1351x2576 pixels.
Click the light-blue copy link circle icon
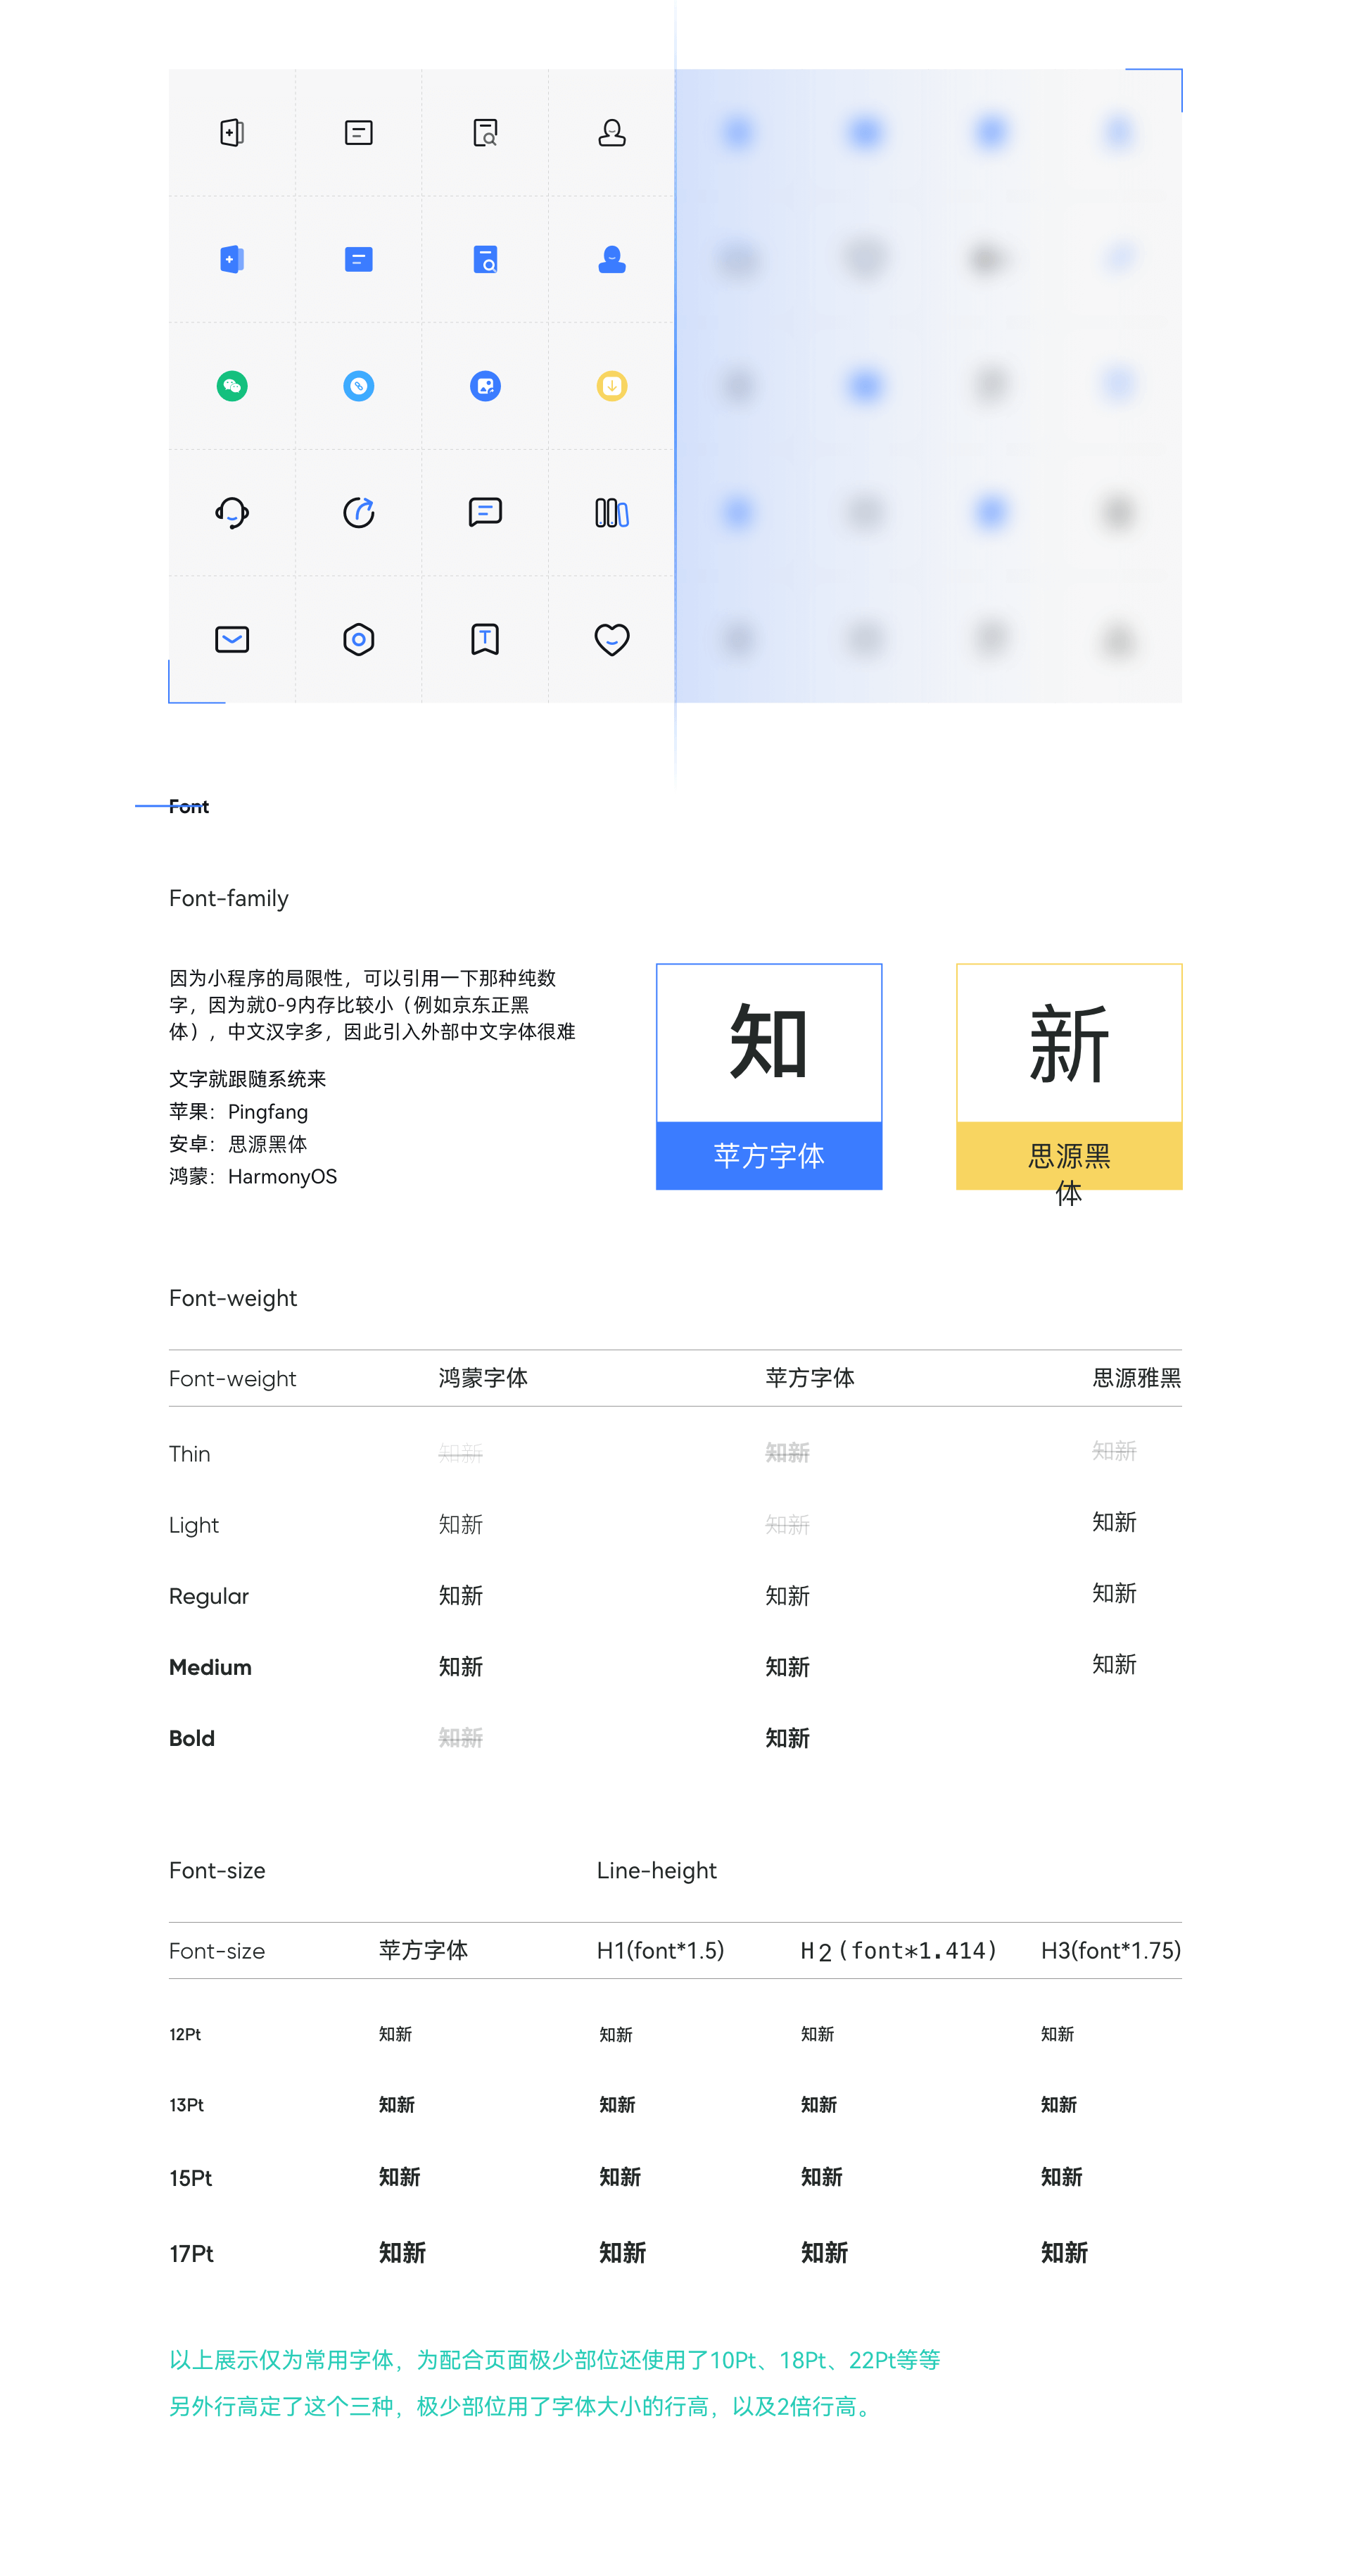click(359, 386)
